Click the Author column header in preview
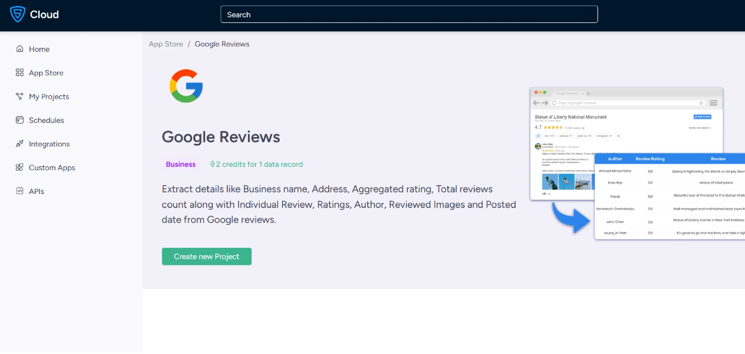 coord(615,159)
